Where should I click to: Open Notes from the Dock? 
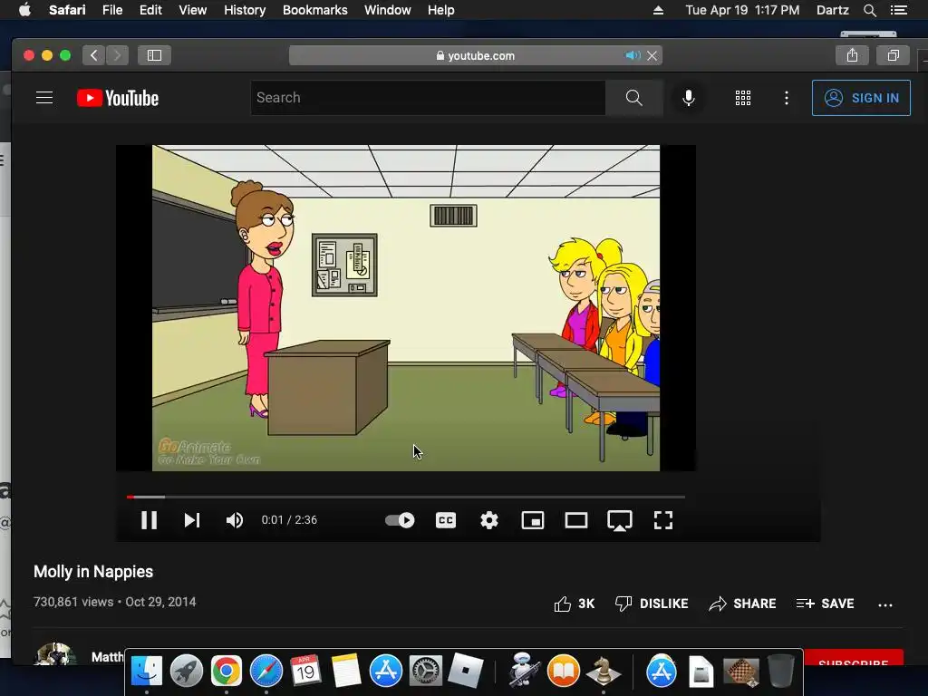coord(346,672)
